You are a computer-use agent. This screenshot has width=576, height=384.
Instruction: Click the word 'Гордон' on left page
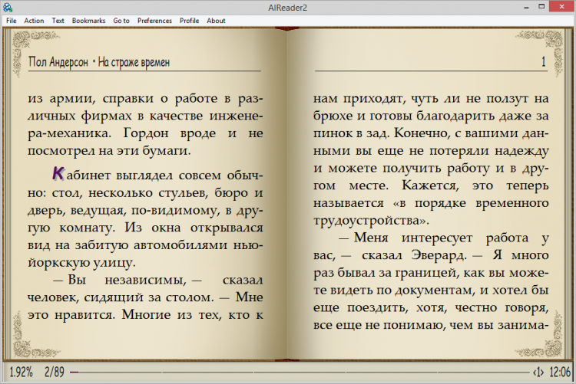click(145, 133)
